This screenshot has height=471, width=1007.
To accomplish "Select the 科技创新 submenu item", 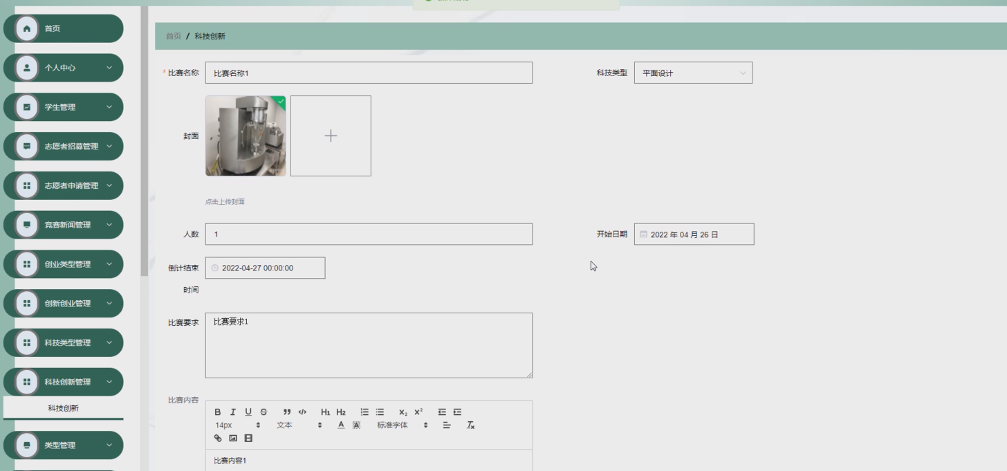I will point(64,408).
